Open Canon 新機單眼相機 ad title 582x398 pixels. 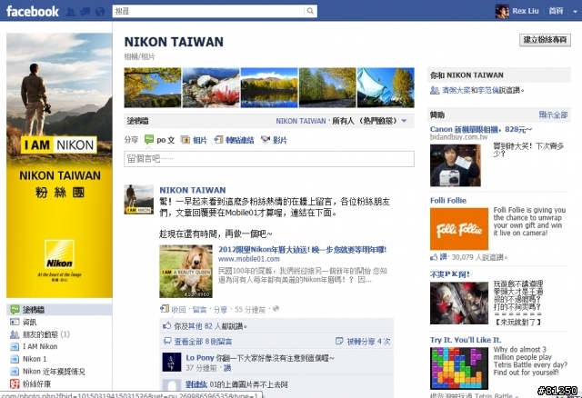(481, 129)
